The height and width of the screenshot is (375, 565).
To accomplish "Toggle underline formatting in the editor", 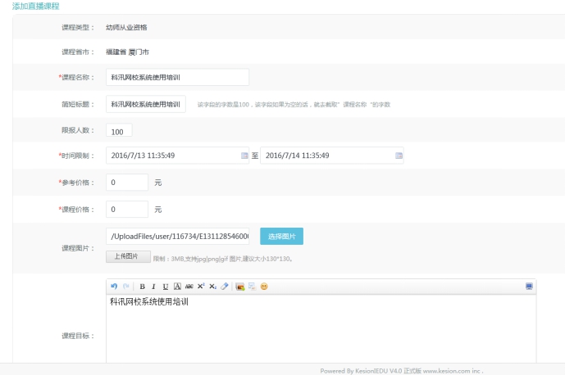I will tap(165, 287).
